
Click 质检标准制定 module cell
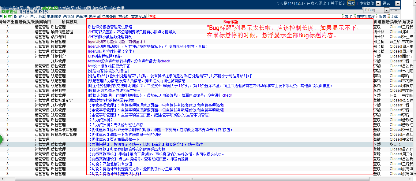click(62, 100)
